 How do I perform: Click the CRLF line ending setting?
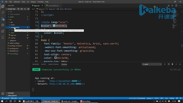click(x=162, y=98)
